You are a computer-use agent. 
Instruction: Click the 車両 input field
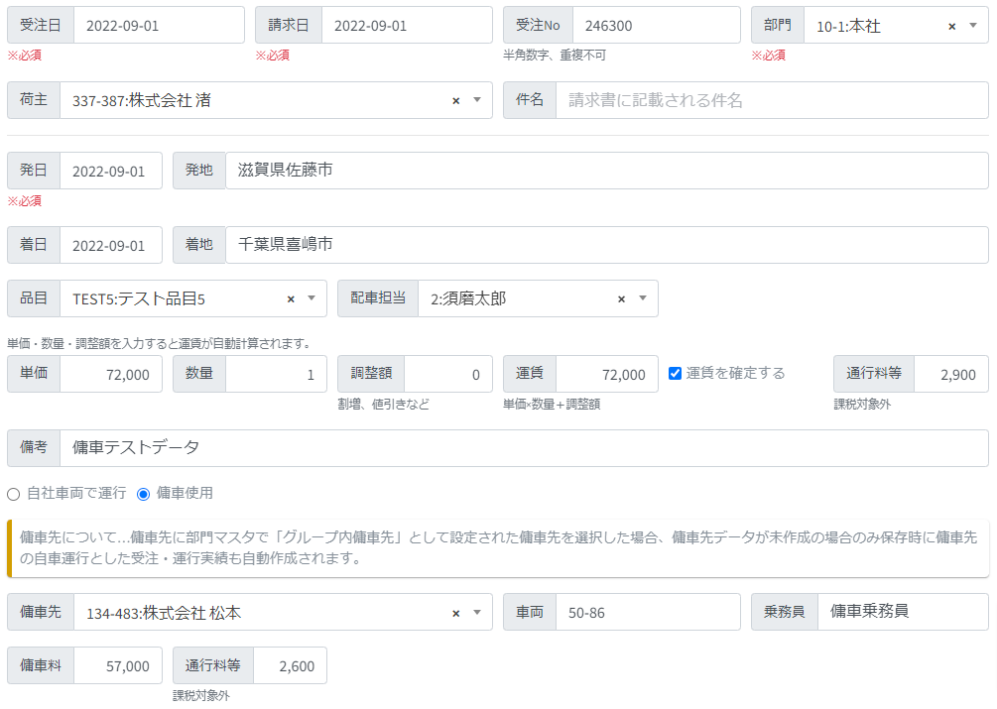click(647, 613)
